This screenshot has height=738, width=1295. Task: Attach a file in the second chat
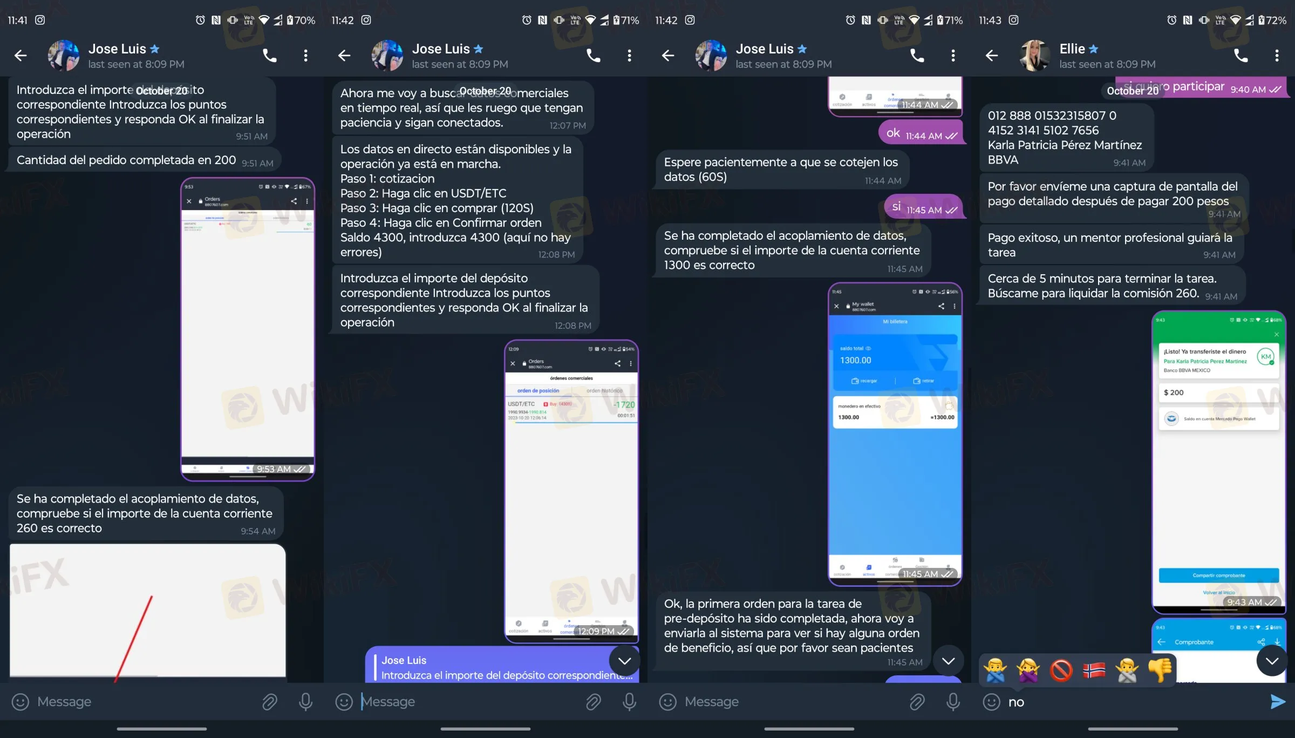pos(593,701)
